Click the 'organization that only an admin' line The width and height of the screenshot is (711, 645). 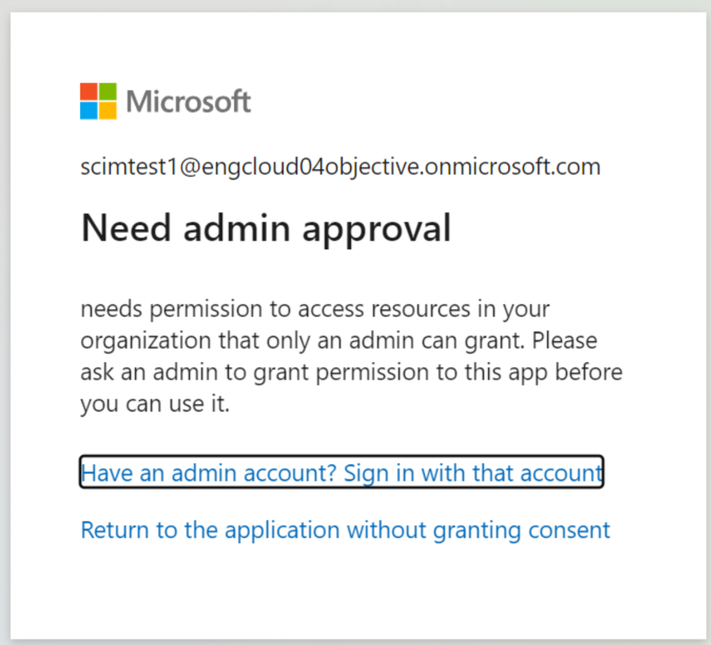tap(338, 340)
